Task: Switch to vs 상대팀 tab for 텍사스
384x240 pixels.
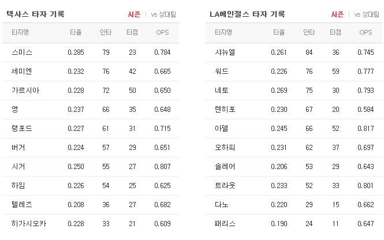Action: (163, 14)
